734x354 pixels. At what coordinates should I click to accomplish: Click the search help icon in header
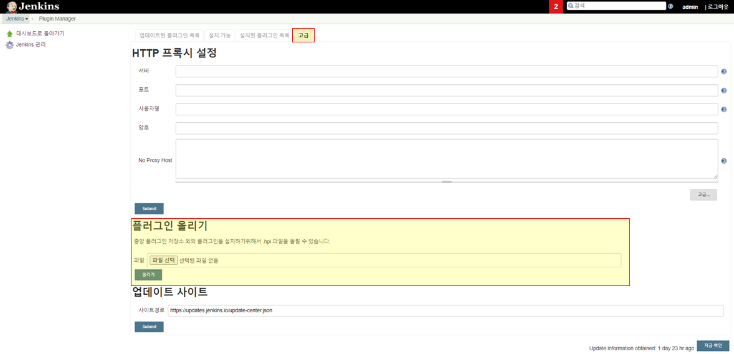670,7
